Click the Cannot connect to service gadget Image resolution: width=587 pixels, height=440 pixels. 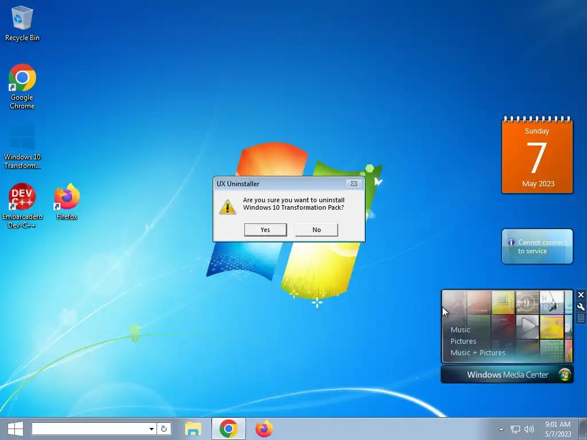pyautogui.click(x=537, y=246)
